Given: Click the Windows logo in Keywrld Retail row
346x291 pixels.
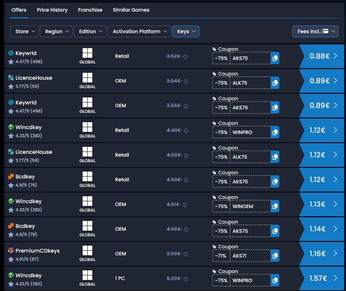Looking at the screenshot, I should click(x=87, y=53).
